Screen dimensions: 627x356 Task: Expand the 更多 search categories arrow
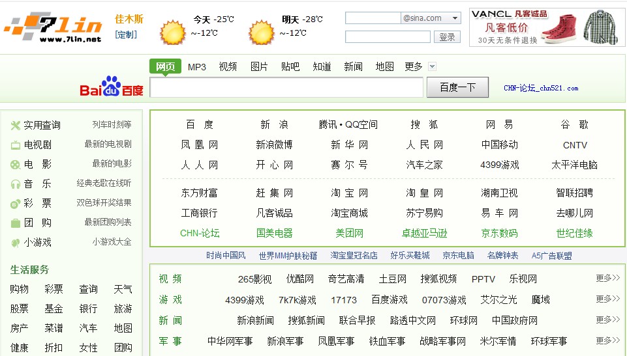432,66
